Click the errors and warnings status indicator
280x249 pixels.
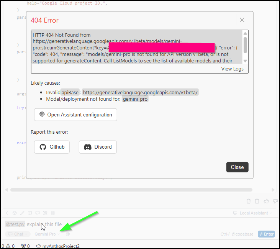8,246
